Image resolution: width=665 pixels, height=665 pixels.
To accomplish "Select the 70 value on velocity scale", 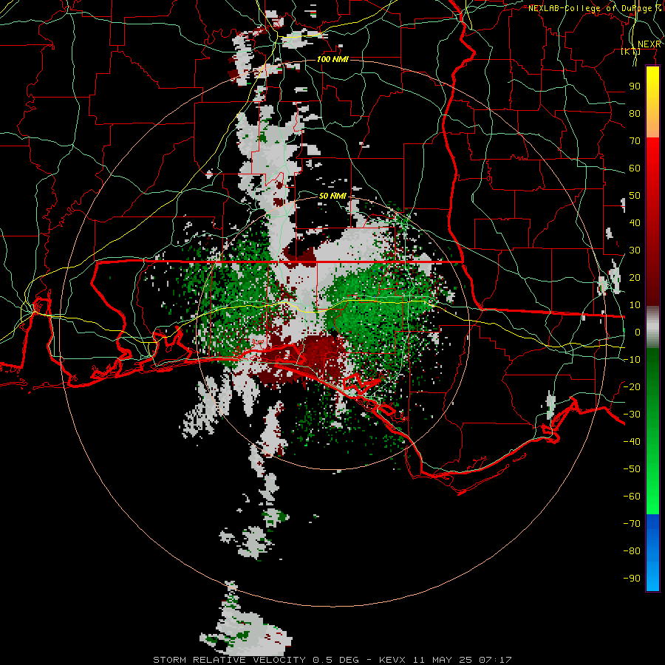I will tap(635, 141).
